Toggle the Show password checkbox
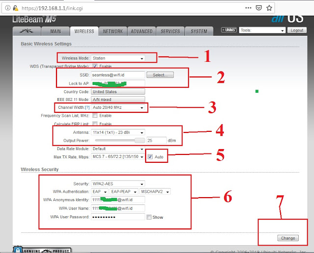Screen dimensions: 314x253 click(149, 217)
